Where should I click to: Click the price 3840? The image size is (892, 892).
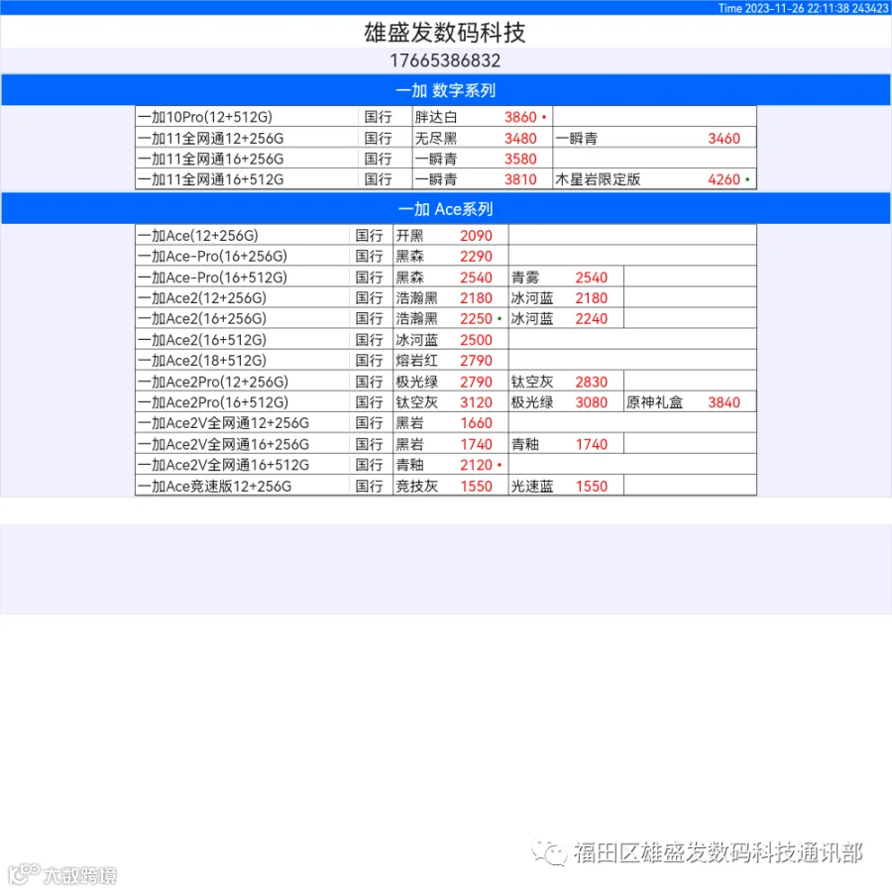[724, 401]
